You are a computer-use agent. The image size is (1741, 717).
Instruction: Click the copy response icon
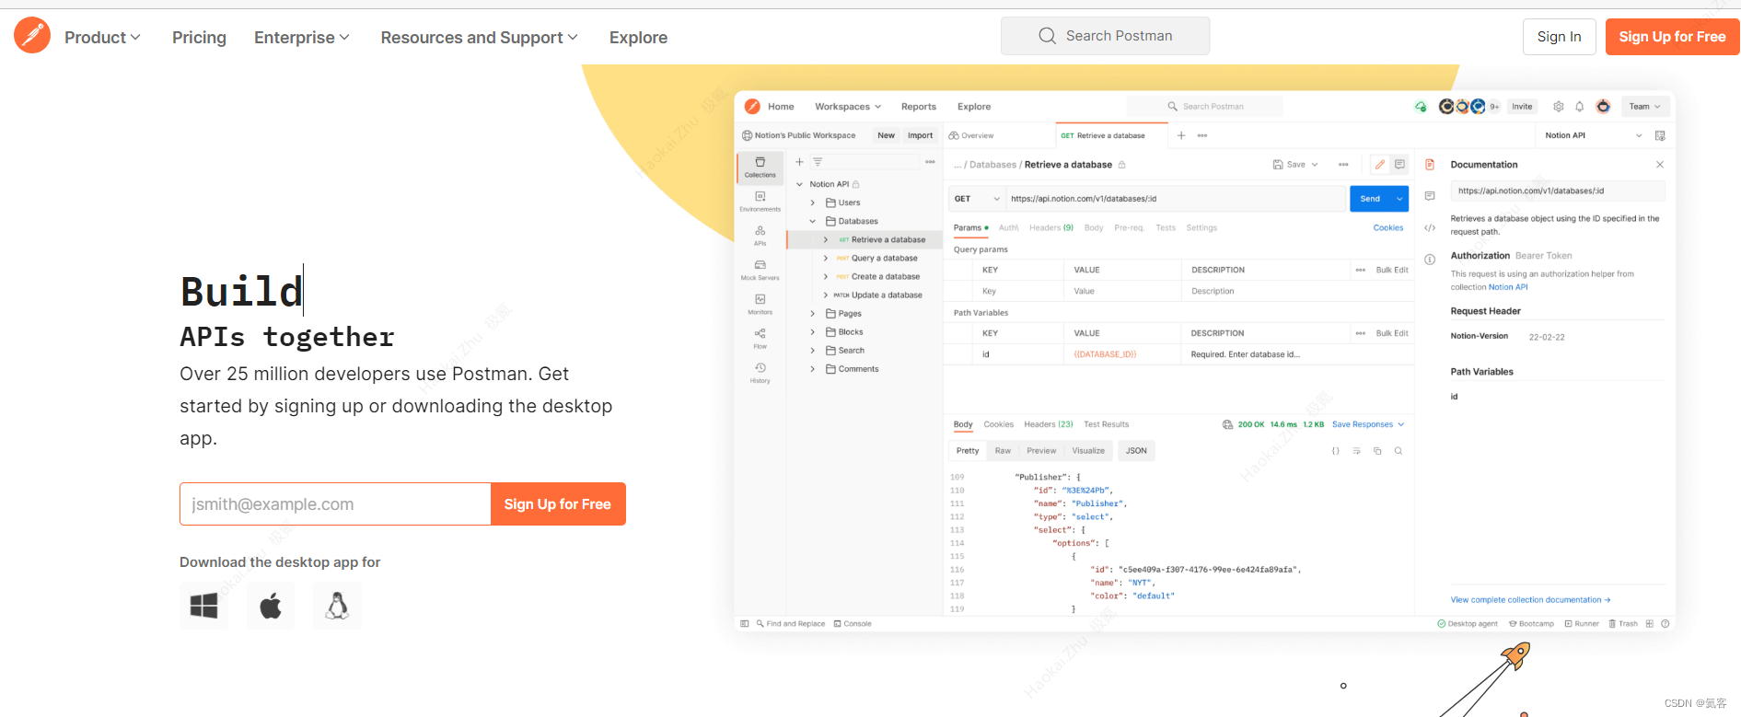(1377, 451)
